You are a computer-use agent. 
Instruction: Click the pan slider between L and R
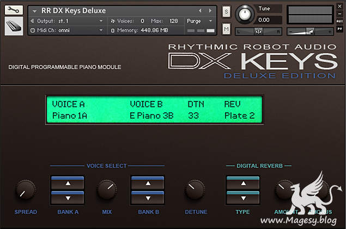pos(258,31)
